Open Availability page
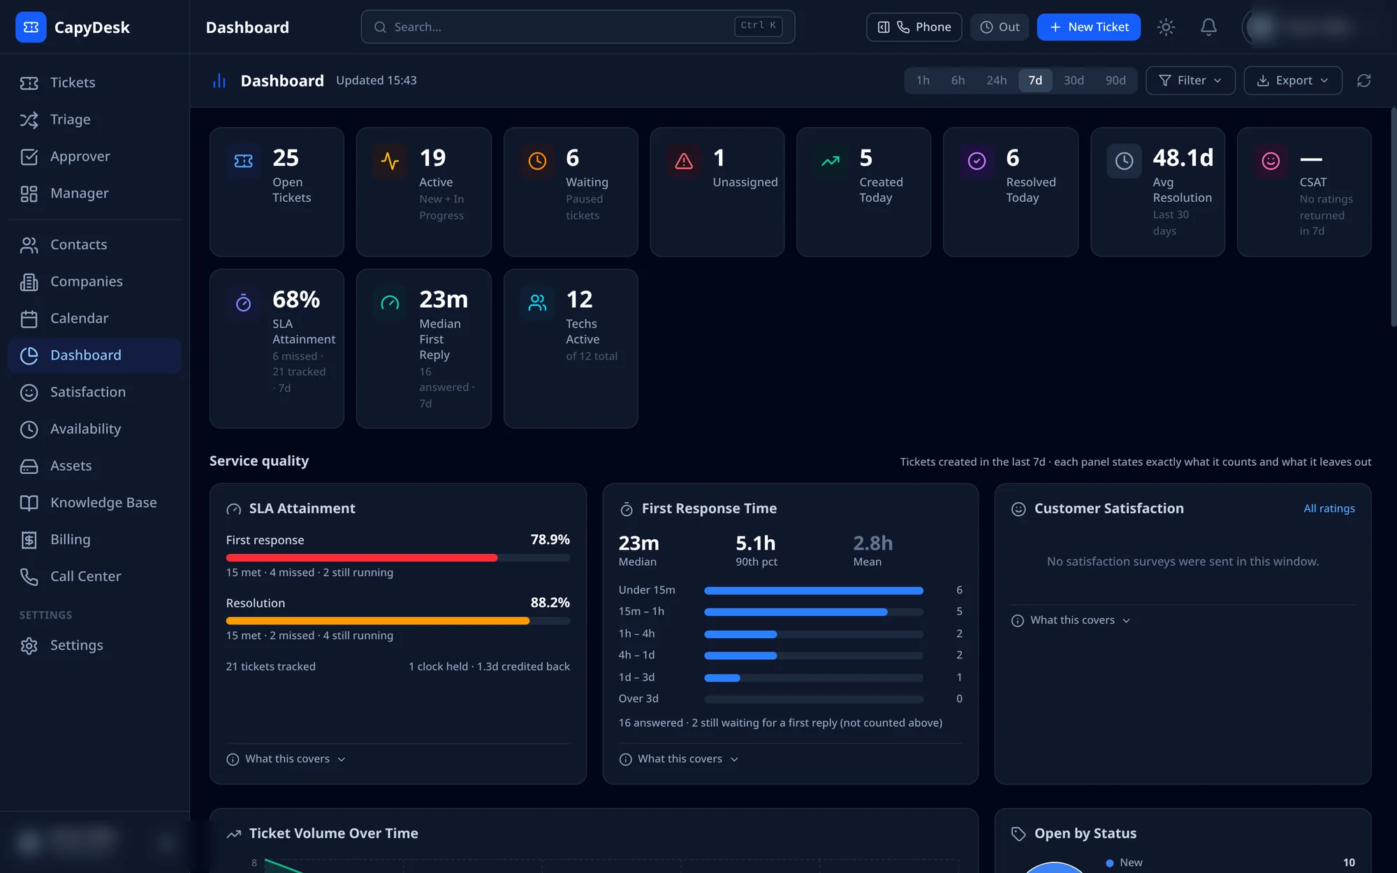This screenshot has width=1397, height=873. coord(95,429)
